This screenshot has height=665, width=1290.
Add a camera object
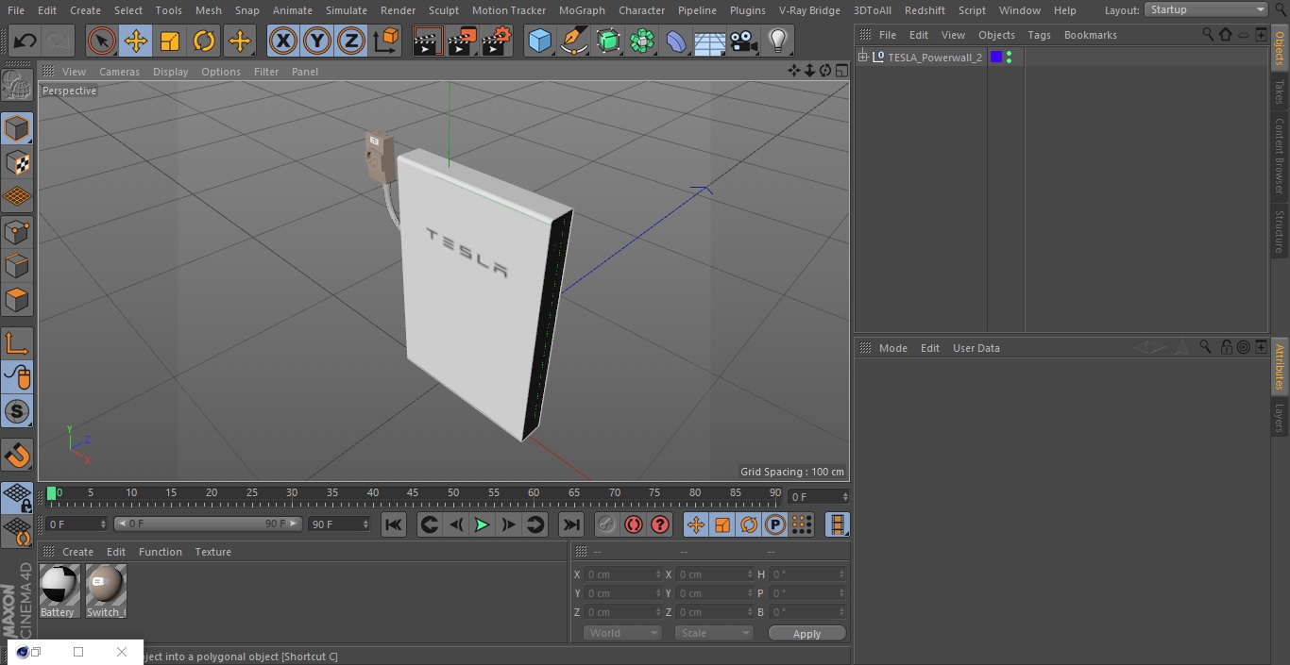coord(744,42)
